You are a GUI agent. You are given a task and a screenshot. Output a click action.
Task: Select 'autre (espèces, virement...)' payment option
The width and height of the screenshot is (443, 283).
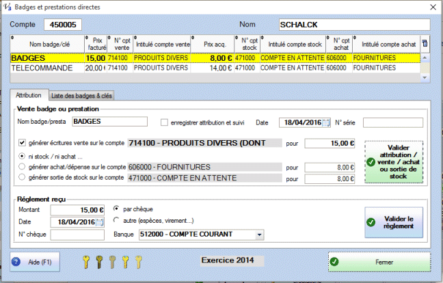click(x=117, y=221)
